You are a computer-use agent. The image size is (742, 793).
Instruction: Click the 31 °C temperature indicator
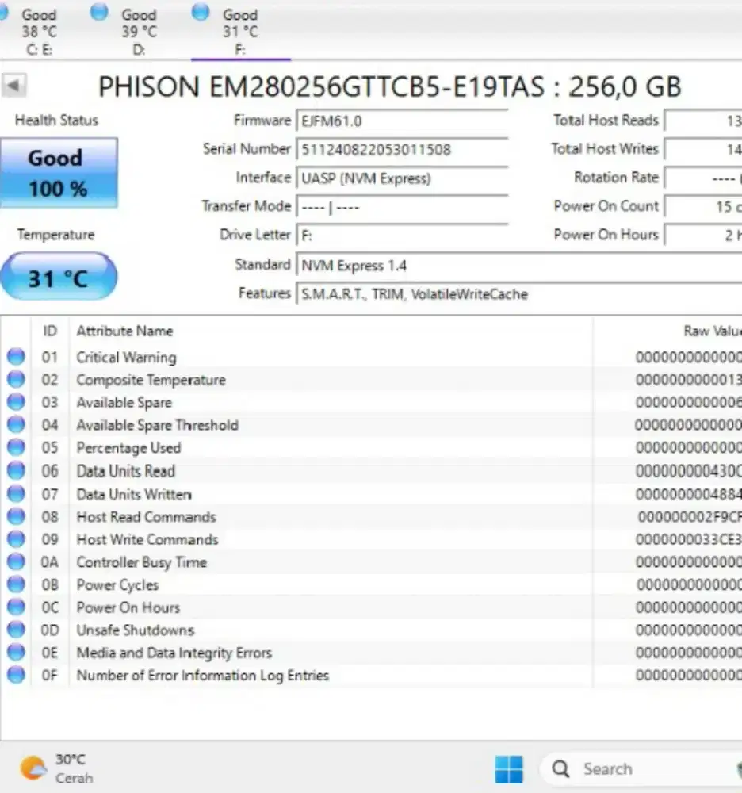(x=59, y=277)
